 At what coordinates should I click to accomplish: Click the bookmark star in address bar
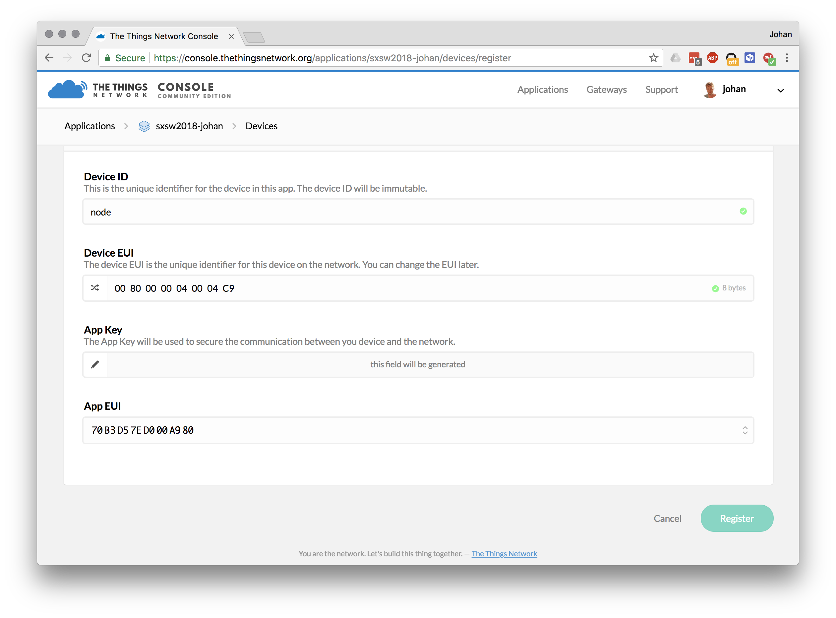coord(653,58)
